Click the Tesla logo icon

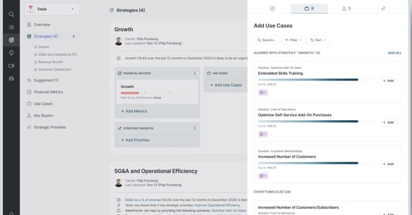(x=31, y=9)
